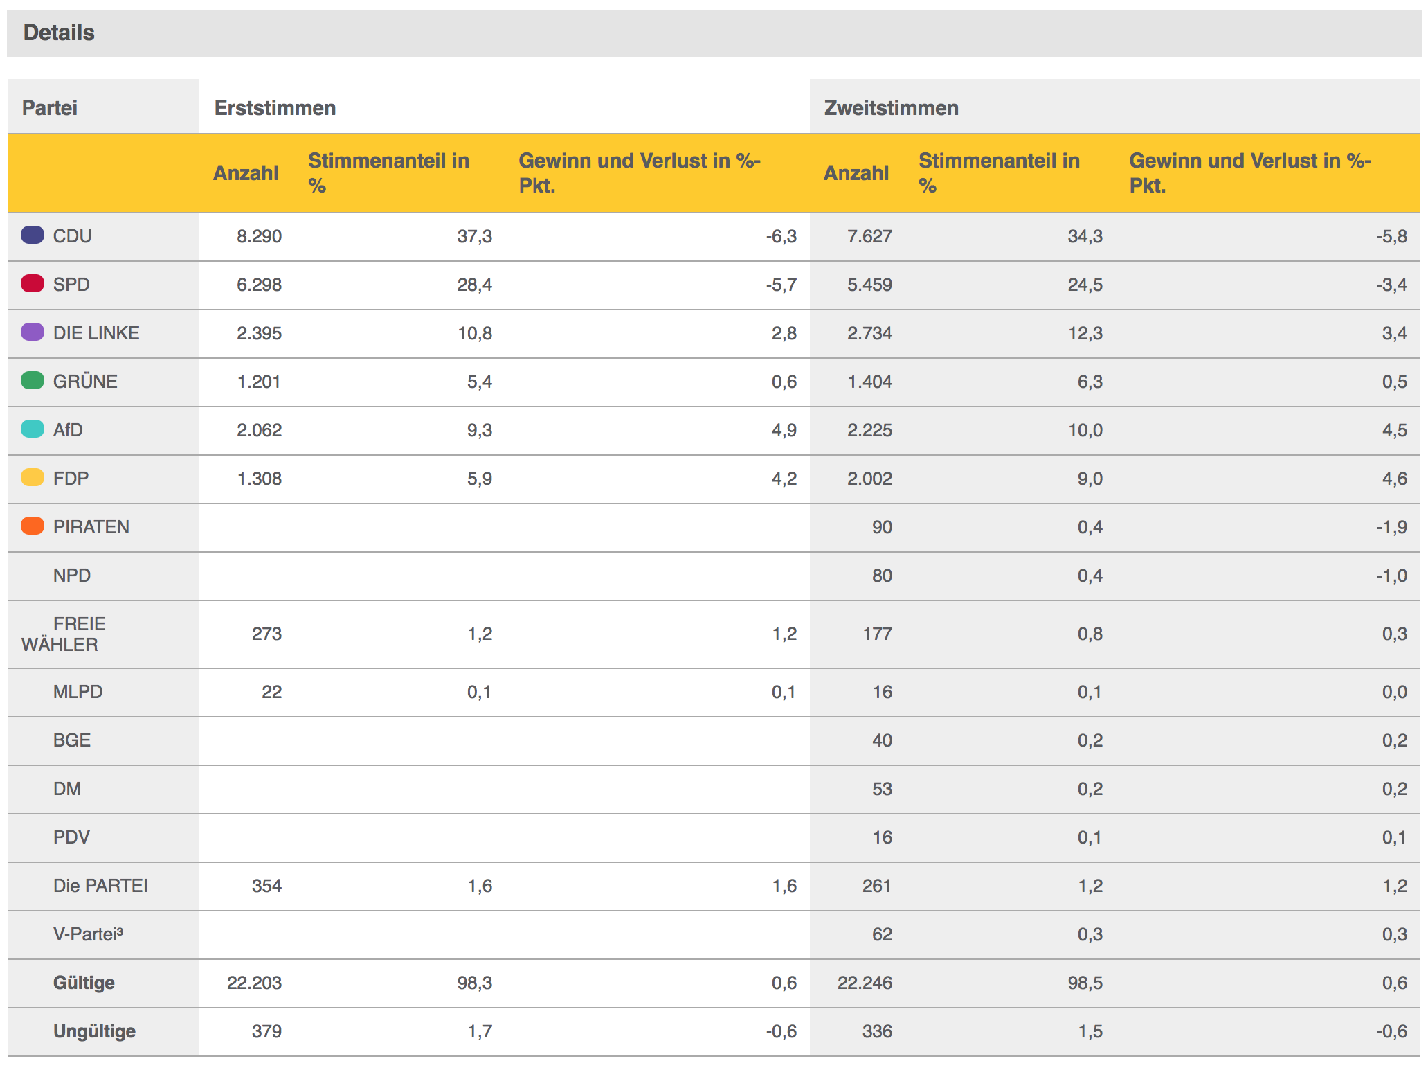Screen dimensions: 1428x1070
Task: Click FDP Erststimmen count 1.308
Action: pyautogui.click(x=259, y=479)
